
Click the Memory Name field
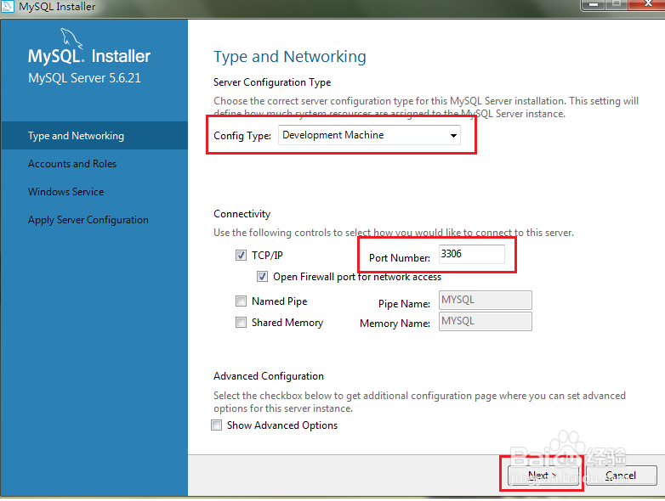tap(486, 321)
